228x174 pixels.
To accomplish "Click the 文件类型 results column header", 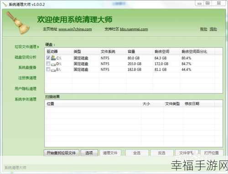I will (172, 104).
